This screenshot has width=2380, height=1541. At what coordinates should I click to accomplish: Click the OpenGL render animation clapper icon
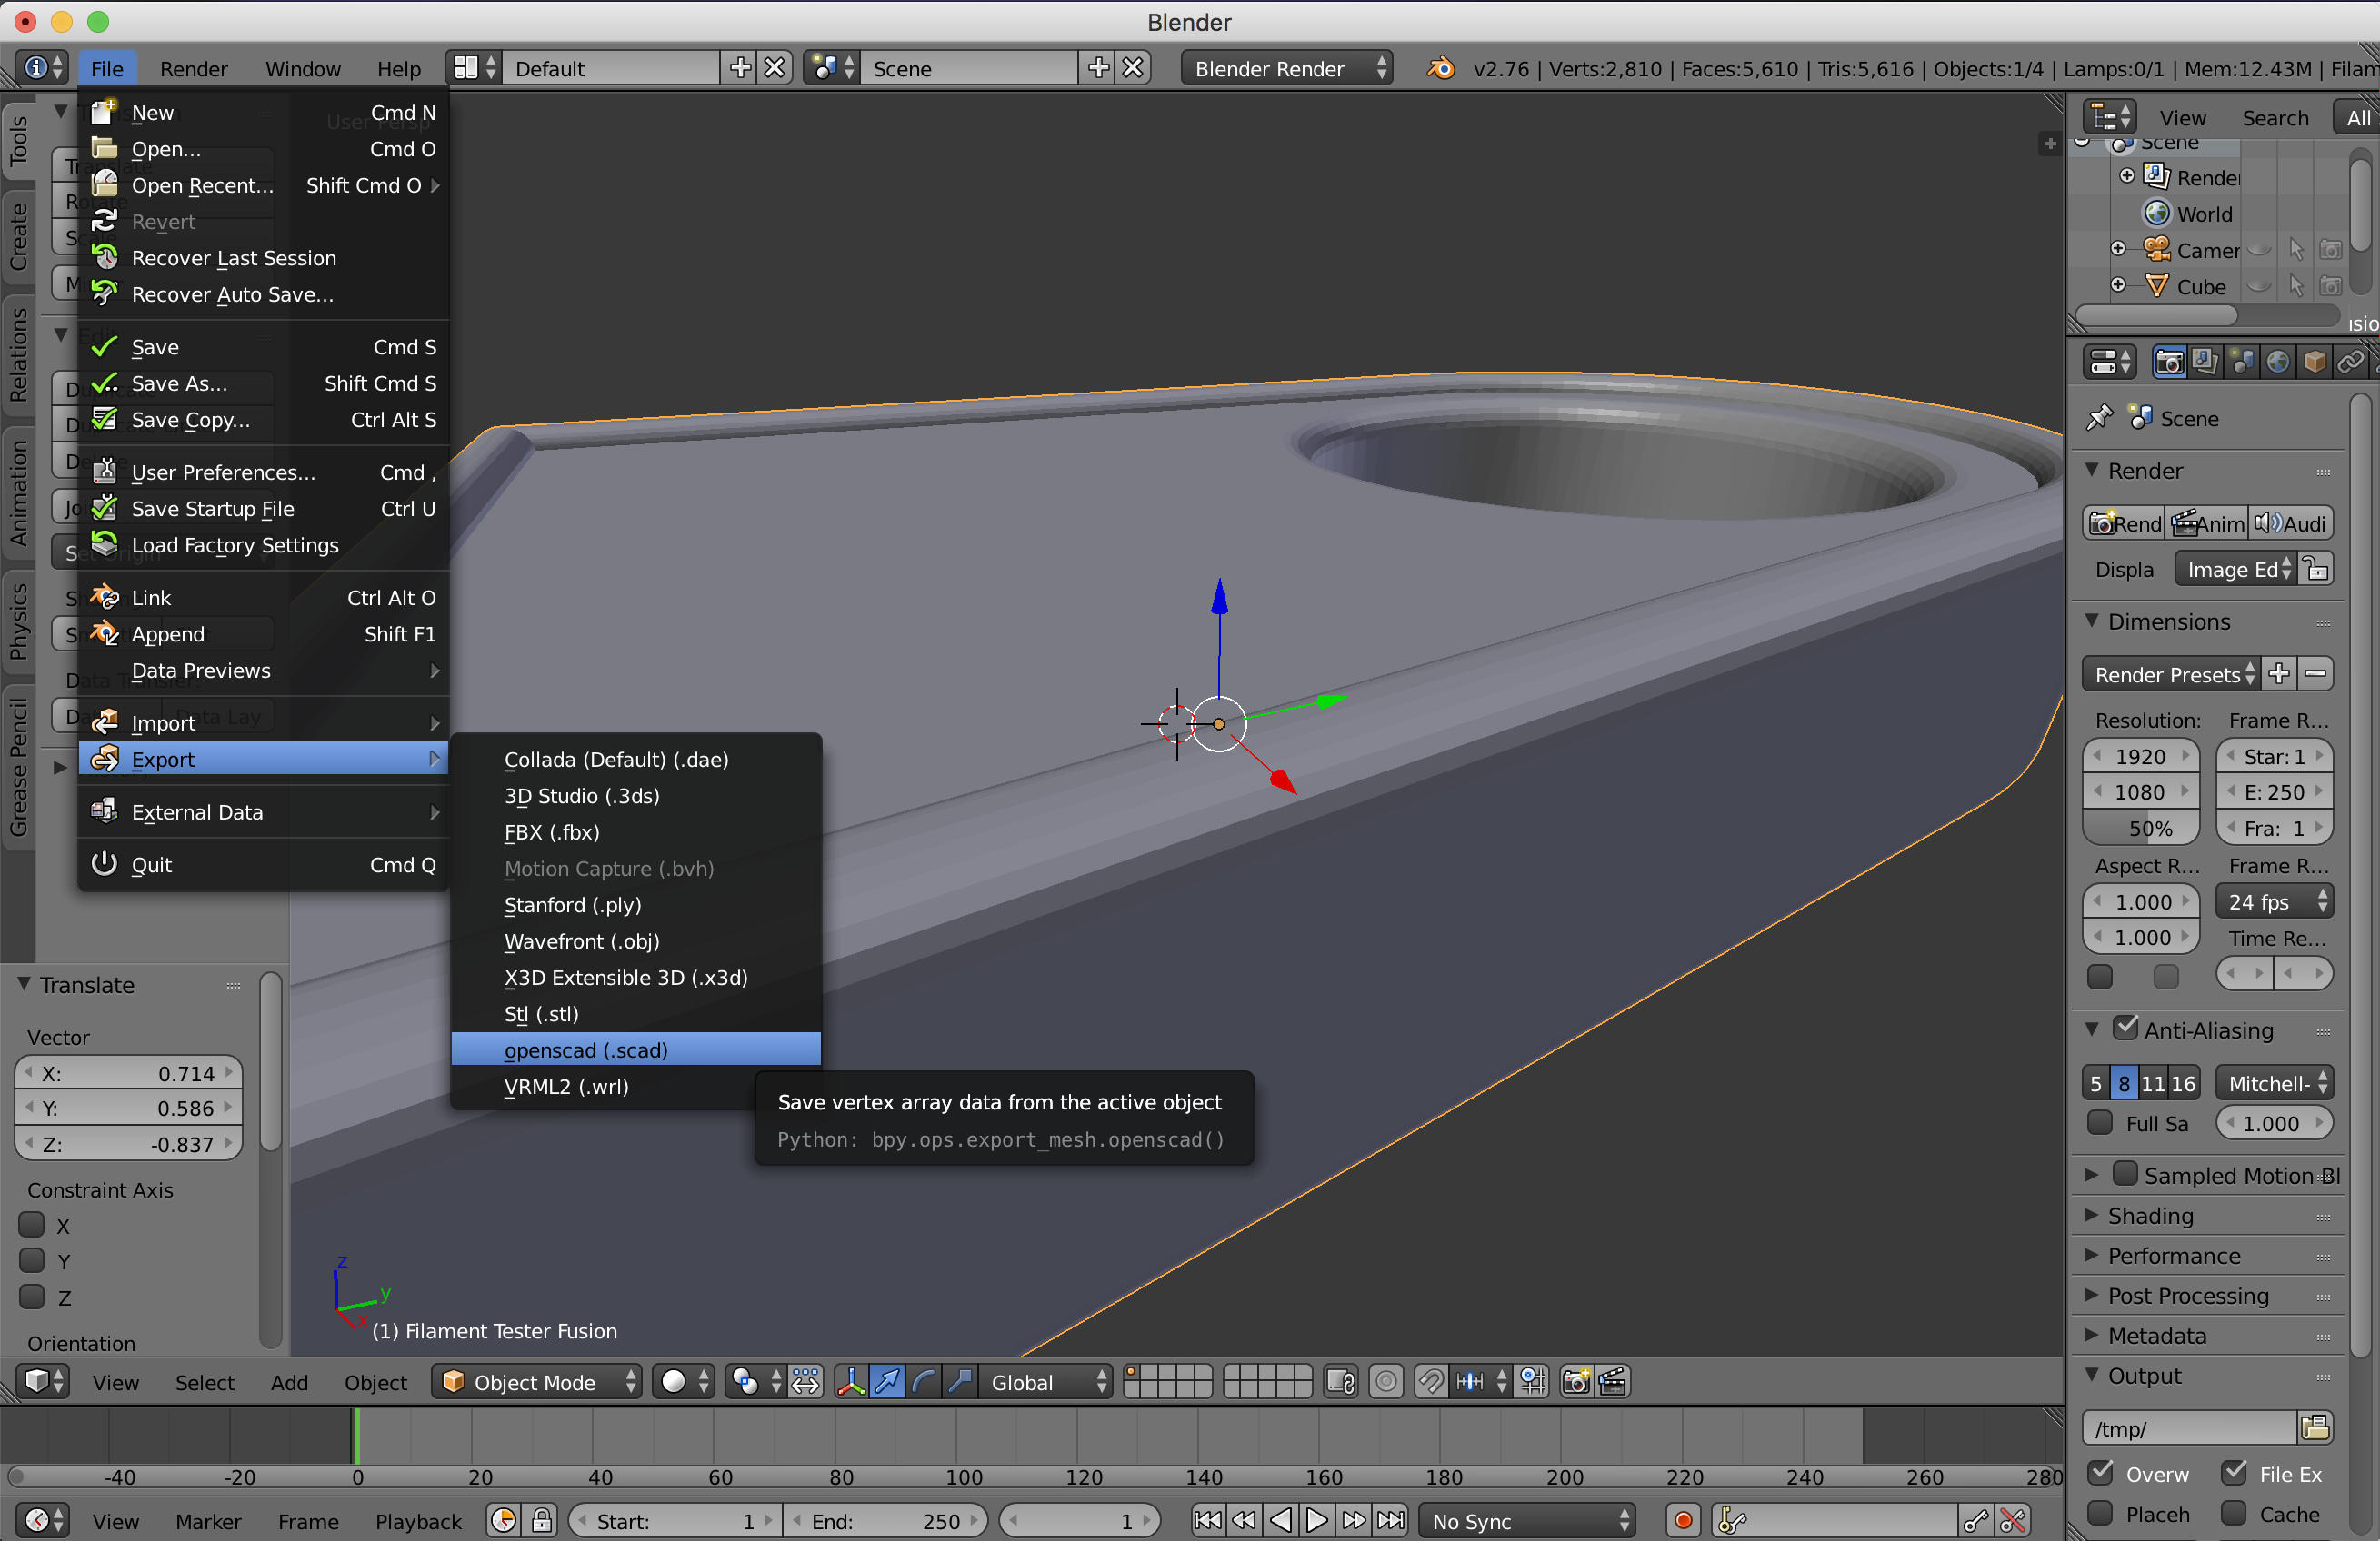click(1612, 1381)
